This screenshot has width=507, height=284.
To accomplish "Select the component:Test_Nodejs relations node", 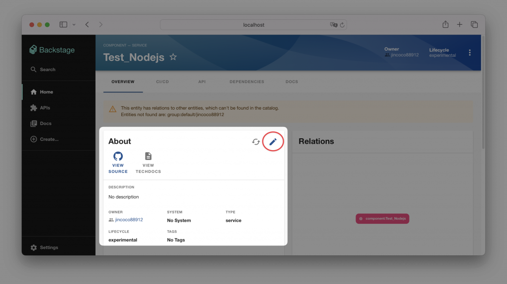I will coord(383,218).
